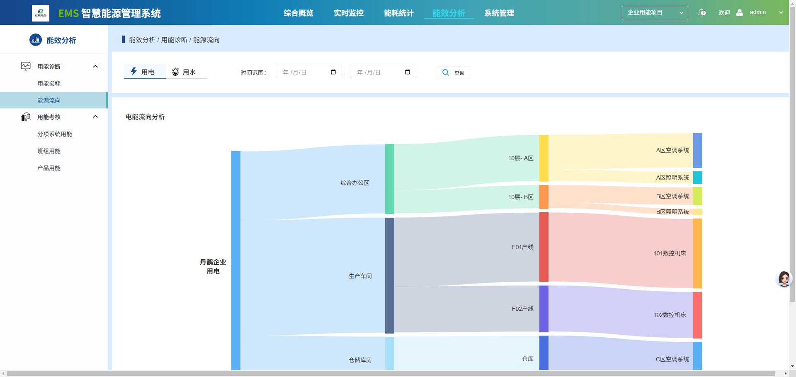Click the 电能流向分析 chart title

145,117
